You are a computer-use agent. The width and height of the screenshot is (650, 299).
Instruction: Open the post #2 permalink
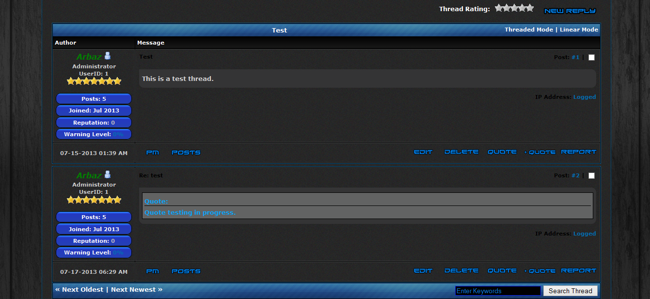coord(575,175)
